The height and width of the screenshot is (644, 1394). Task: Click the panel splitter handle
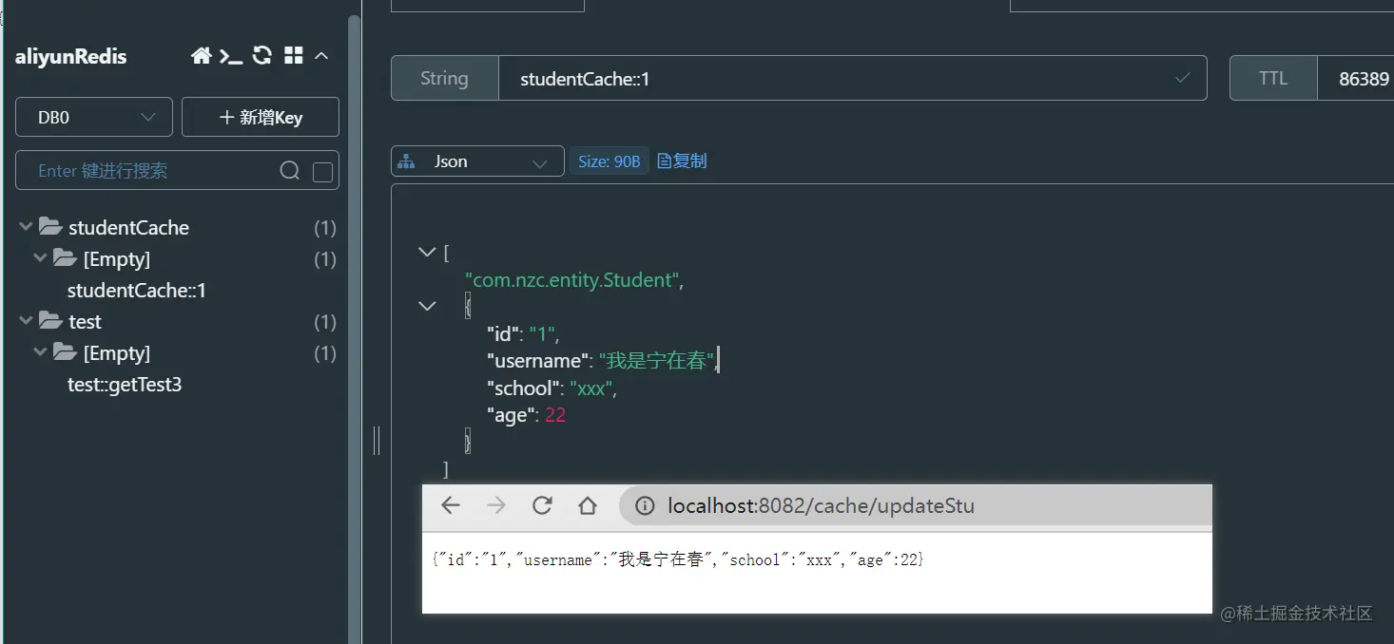[x=377, y=441]
